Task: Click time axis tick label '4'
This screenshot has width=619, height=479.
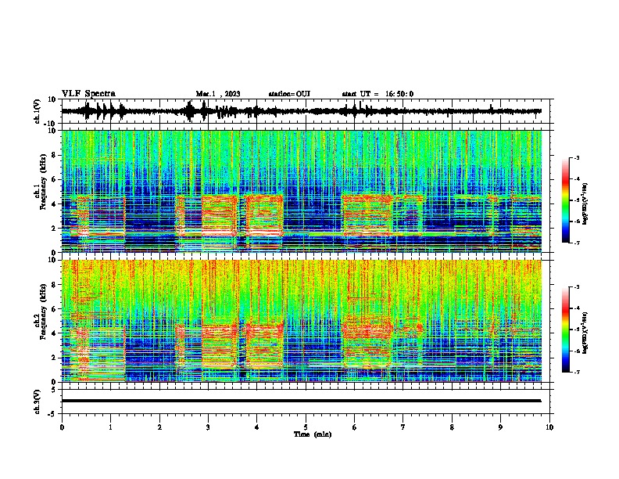Action: point(257,427)
